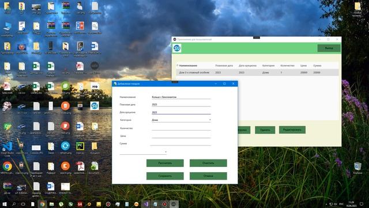This screenshot has width=369, height=208.
Task: Open the Visual Studio Code desktop shortcut
Action: coord(7,149)
